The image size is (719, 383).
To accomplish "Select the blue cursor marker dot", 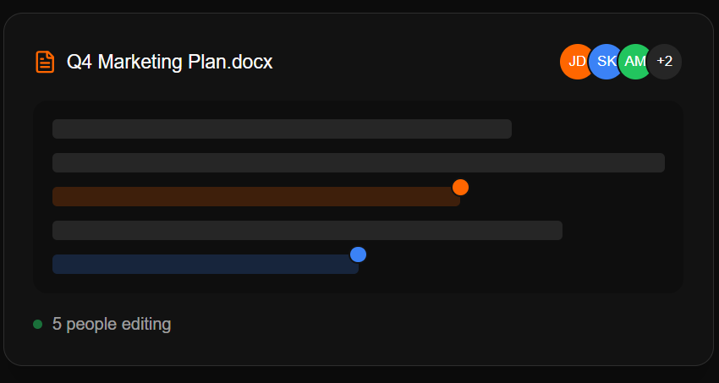I will tap(358, 254).
